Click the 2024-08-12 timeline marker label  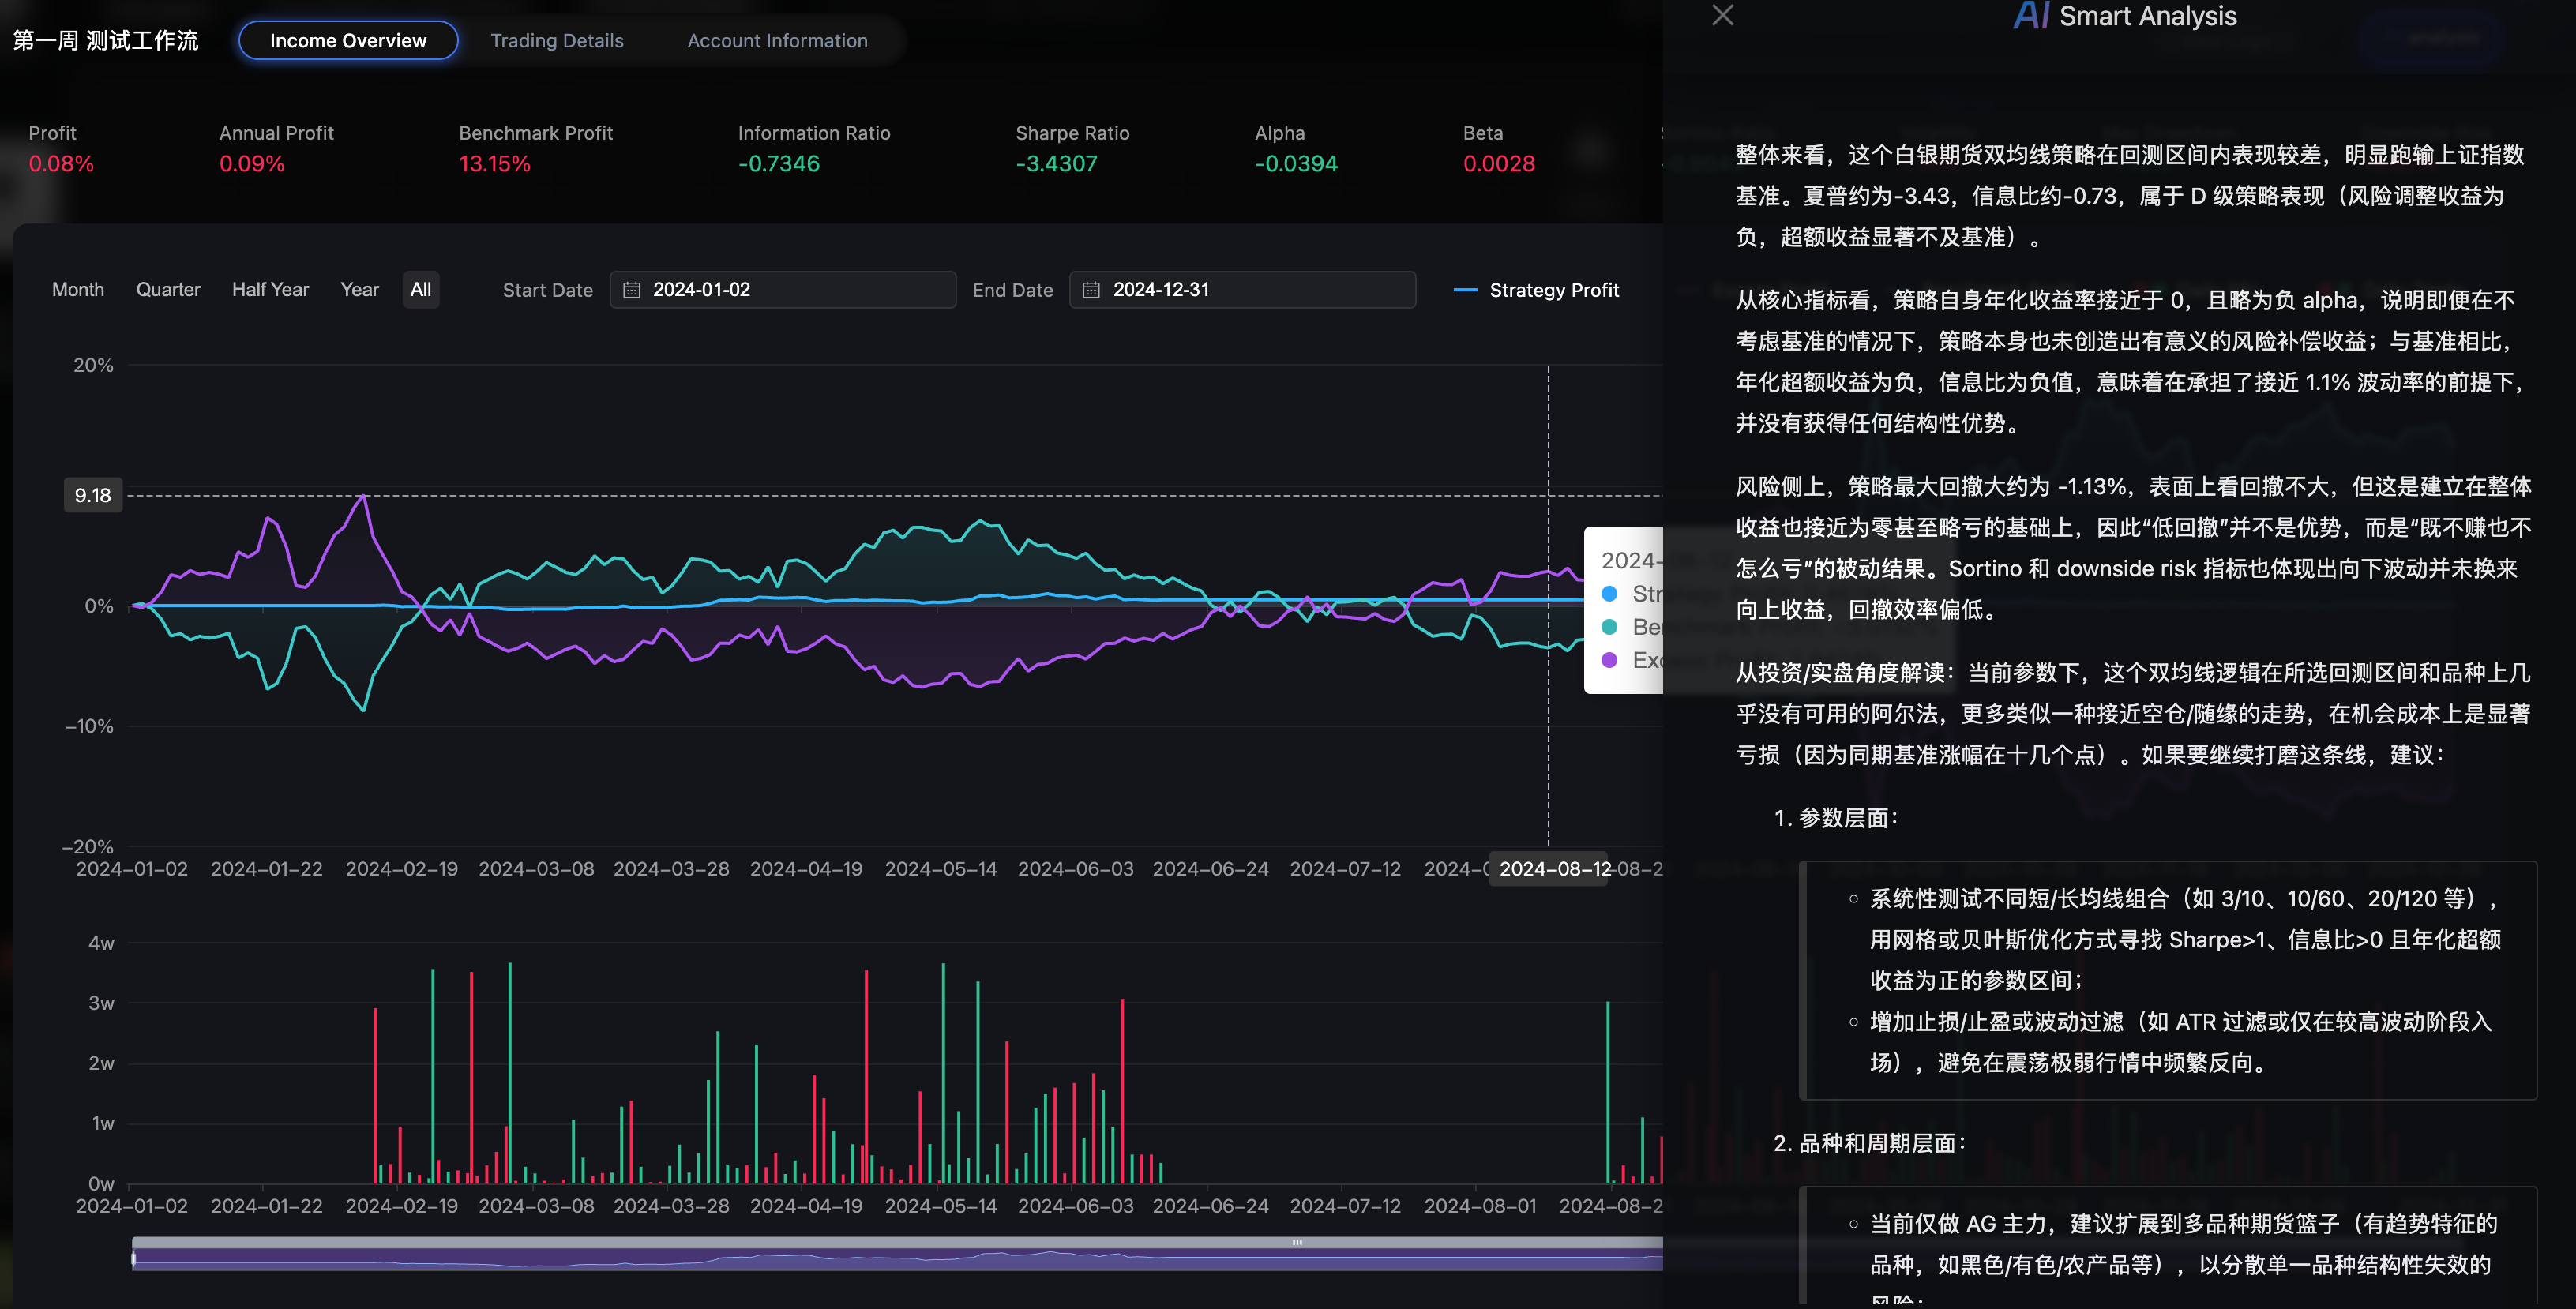[x=1549, y=869]
